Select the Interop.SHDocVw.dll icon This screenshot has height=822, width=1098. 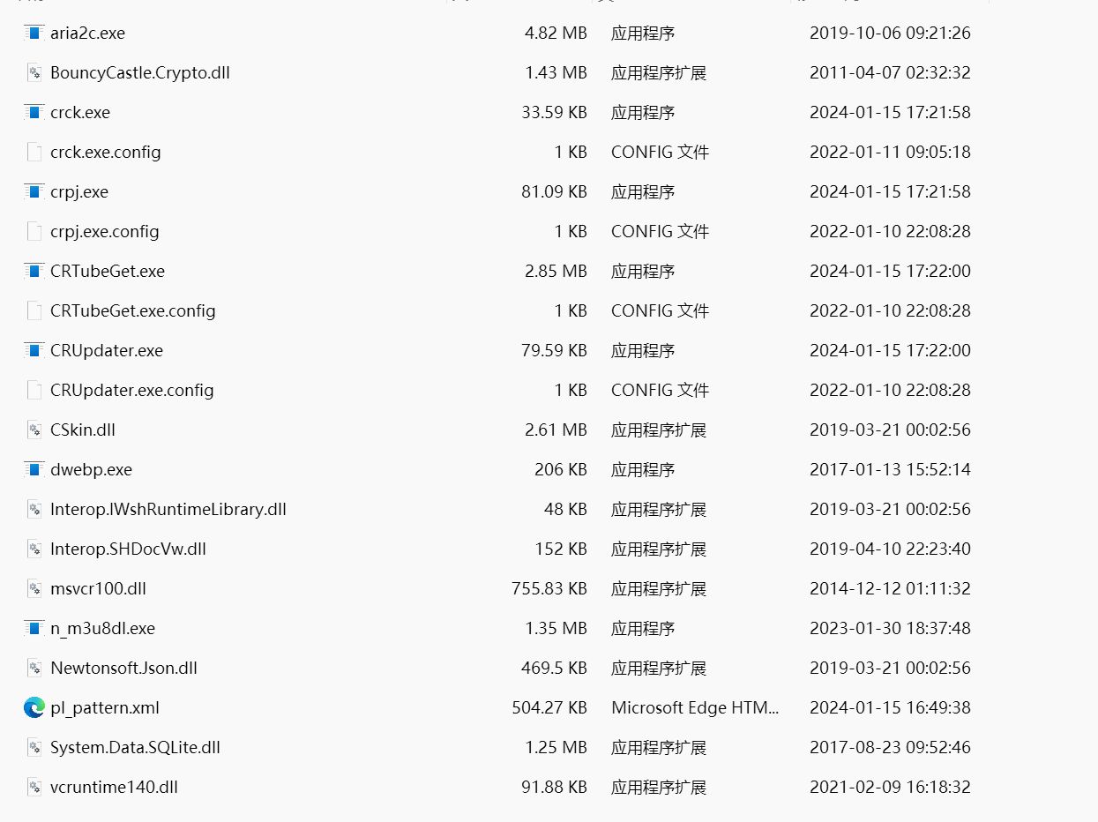click(34, 549)
